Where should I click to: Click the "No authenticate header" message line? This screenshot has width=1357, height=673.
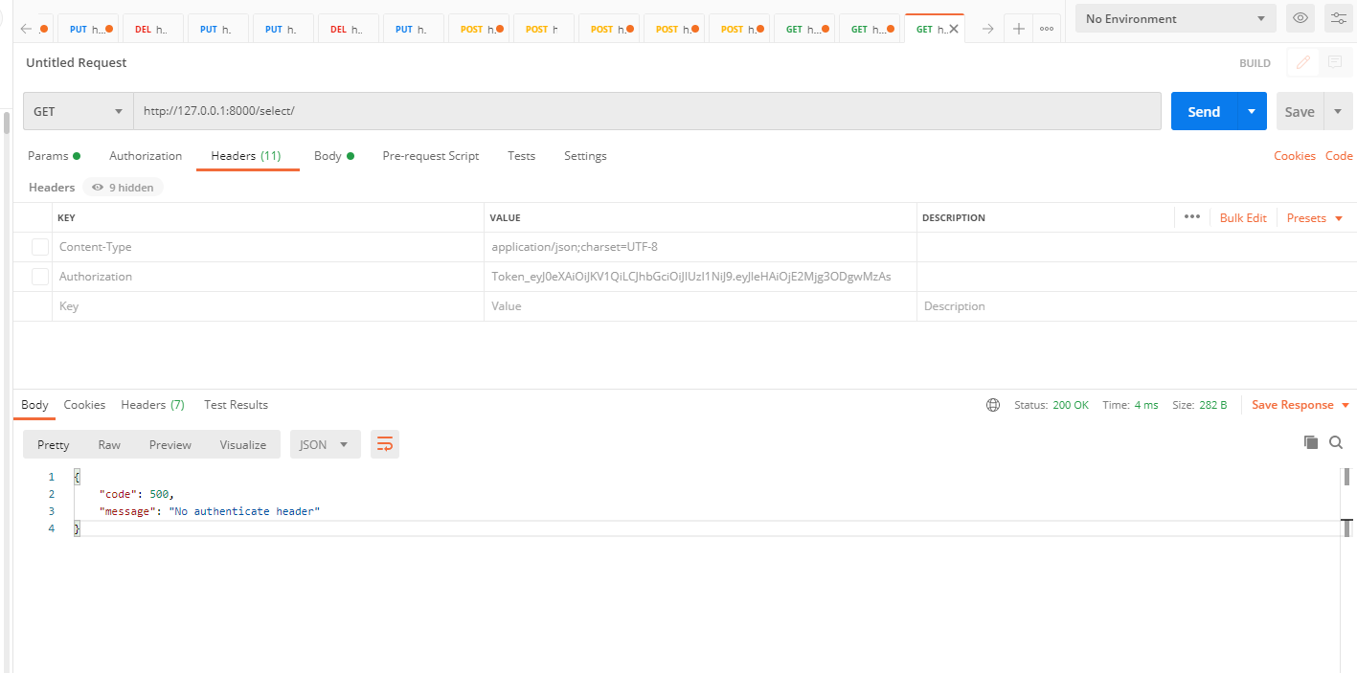coord(209,511)
